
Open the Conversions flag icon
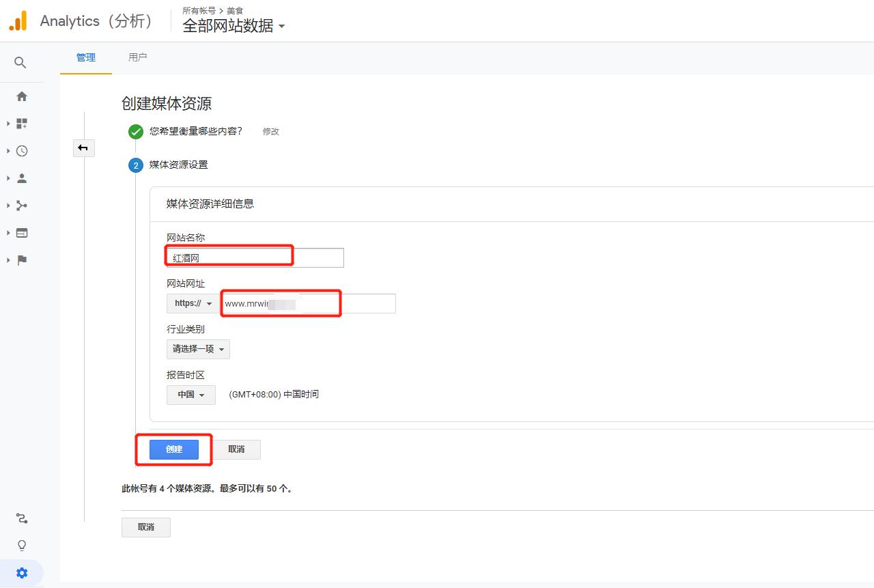21,260
